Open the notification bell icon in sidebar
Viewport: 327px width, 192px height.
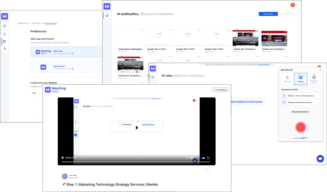coord(4,49)
